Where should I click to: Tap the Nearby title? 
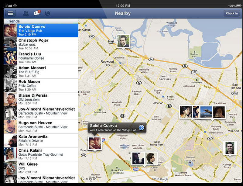pyautogui.click(x=123, y=13)
